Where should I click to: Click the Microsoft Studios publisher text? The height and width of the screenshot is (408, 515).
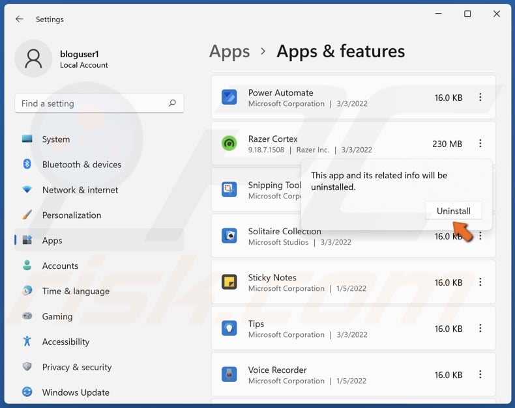278,242
